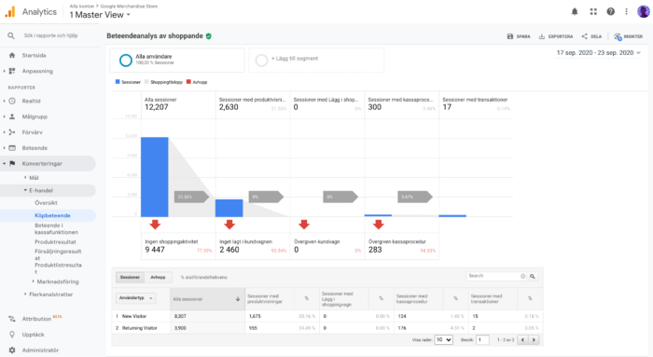Switch to the Avhopp table tab
This screenshot has width=653, height=357.
(158, 277)
